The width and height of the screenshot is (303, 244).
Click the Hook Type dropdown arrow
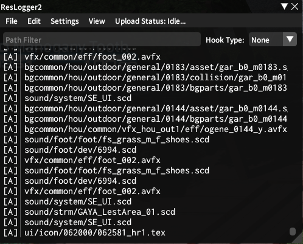(290, 40)
